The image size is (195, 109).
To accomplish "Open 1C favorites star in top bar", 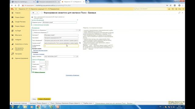I will click(176, 9).
